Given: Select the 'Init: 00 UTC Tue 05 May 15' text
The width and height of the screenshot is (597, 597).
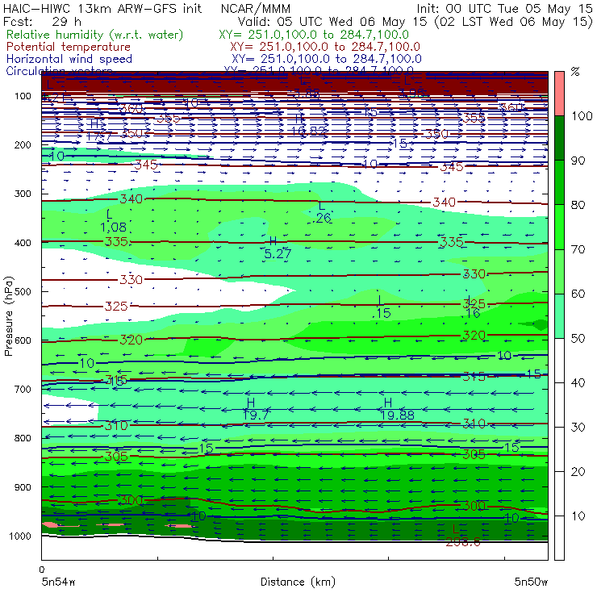Looking at the screenshot, I should 504,9.
